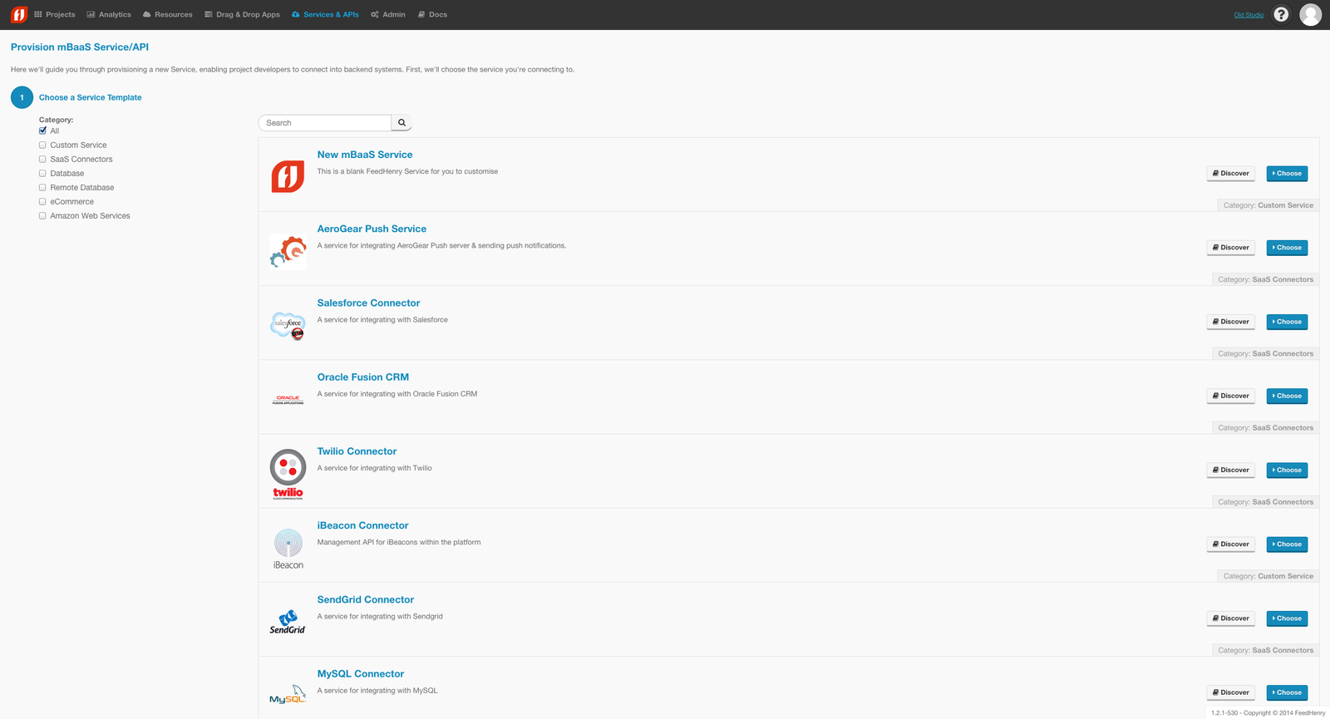The width and height of the screenshot is (1330, 719).
Task: Click the Choose a Service Template heading
Action: (x=90, y=97)
